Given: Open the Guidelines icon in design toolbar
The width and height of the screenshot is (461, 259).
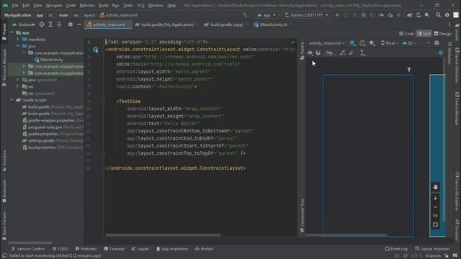Looking at the screenshot, I should 362,53.
